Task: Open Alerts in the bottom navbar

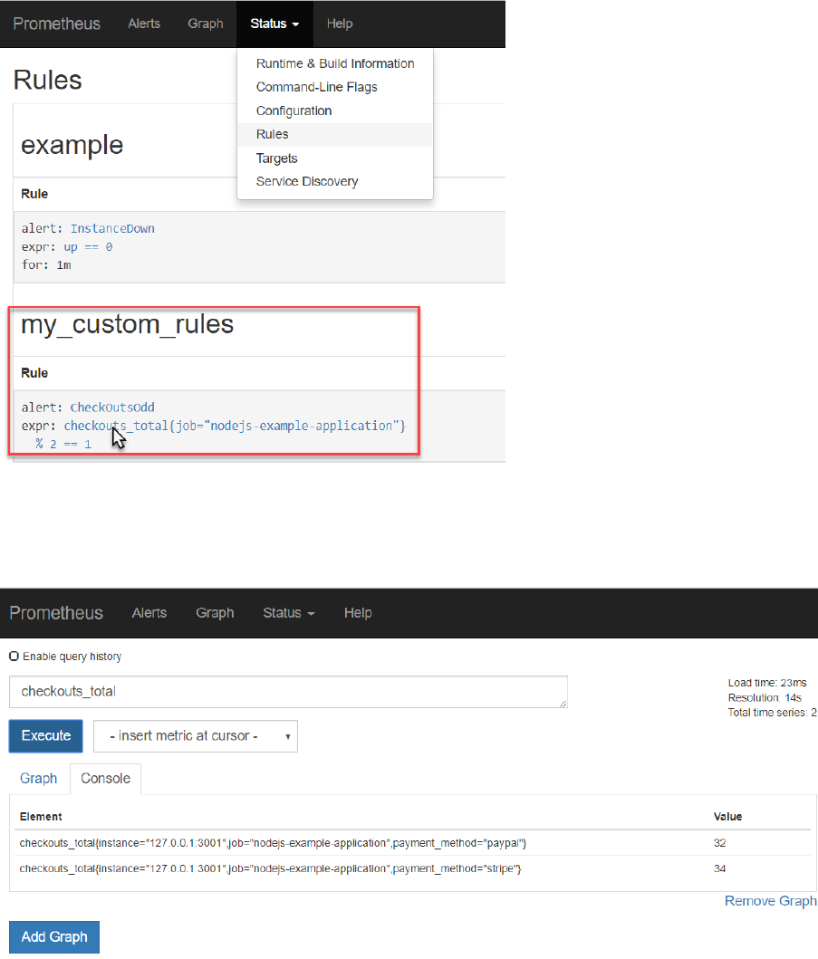Action: click(149, 613)
